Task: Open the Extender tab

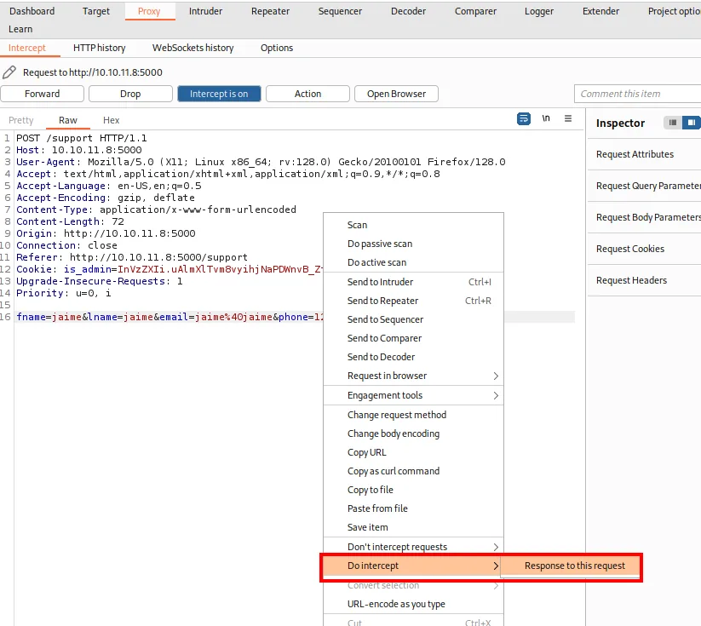Action: 600,11
